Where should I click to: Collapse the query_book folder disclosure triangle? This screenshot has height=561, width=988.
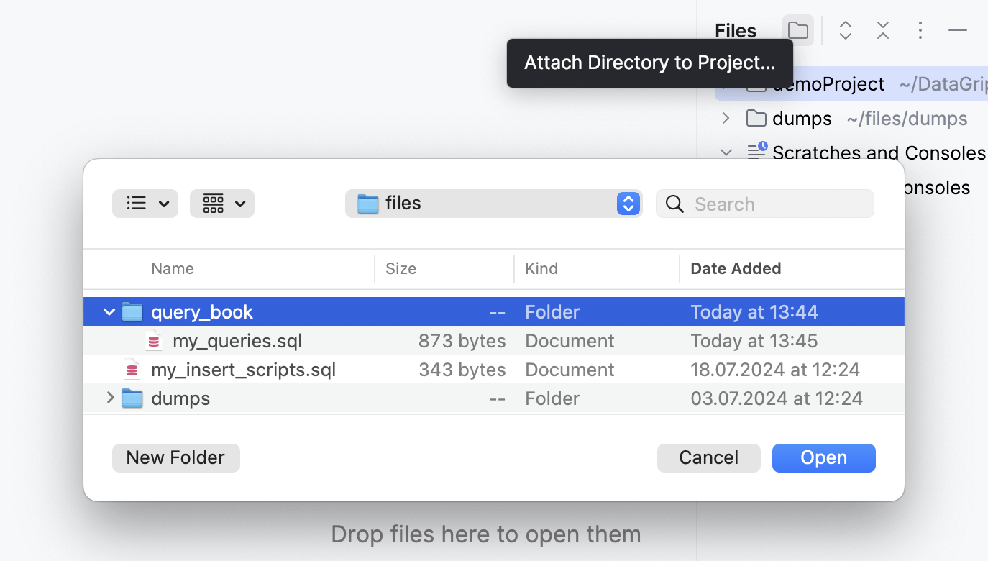coord(109,311)
